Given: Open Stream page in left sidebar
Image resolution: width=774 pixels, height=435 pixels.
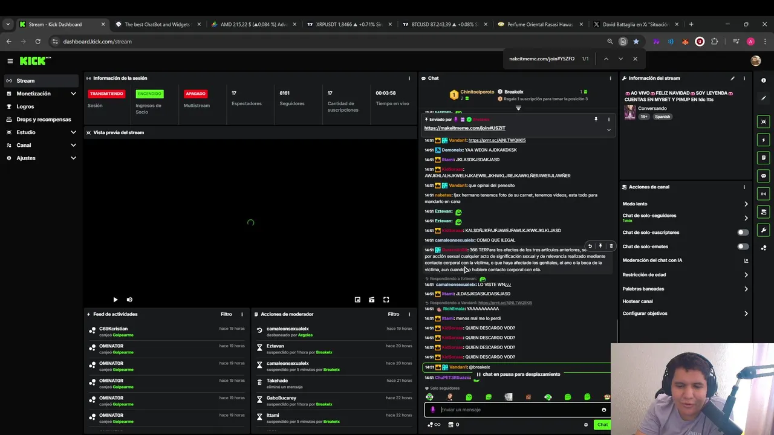Looking at the screenshot, I should click(x=41, y=81).
